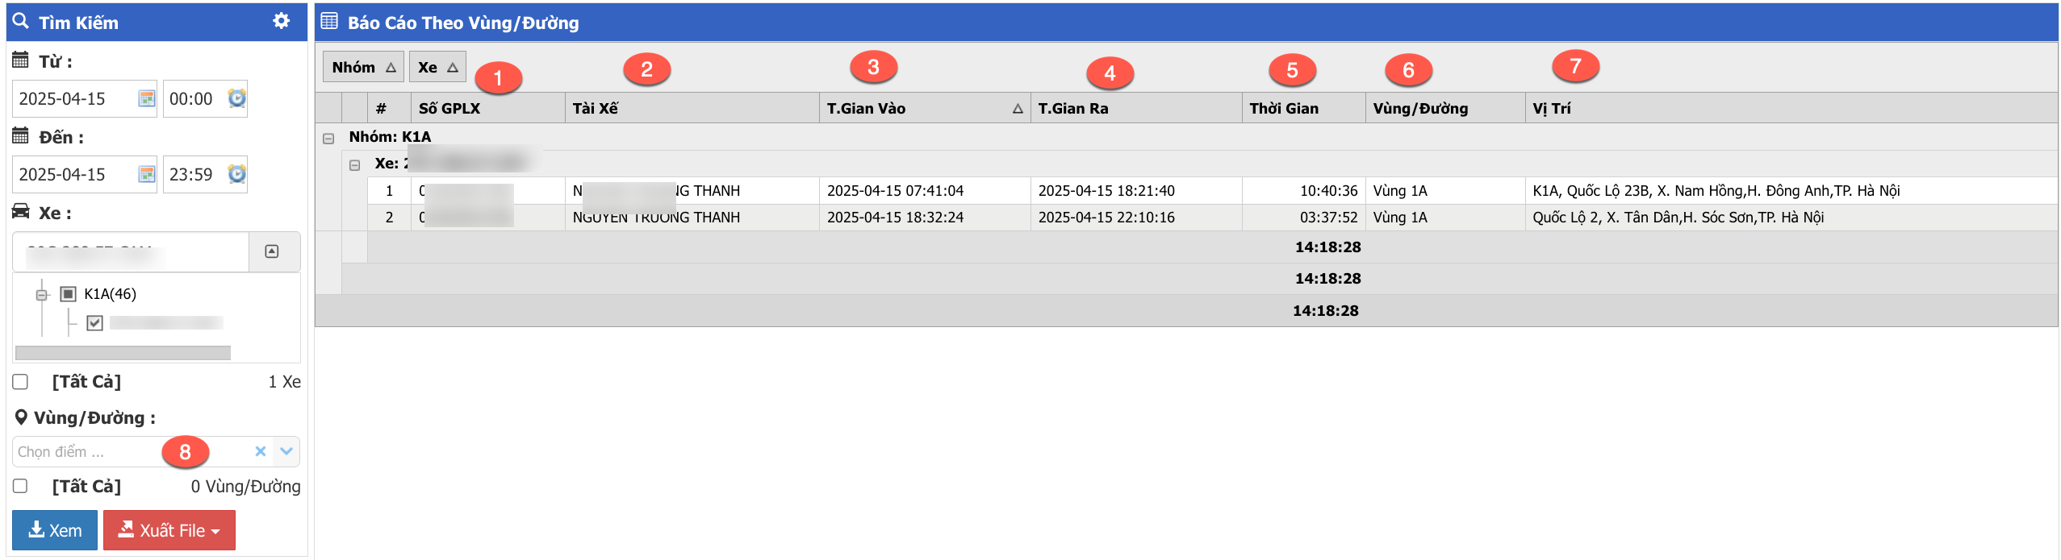This screenshot has width=2061, height=560.
Task: Click the Xem button
Action: tap(55, 530)
